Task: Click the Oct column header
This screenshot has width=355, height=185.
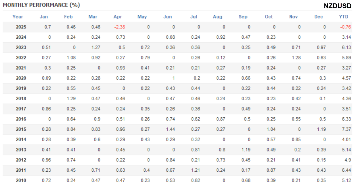Action: [x=269, y=17]
